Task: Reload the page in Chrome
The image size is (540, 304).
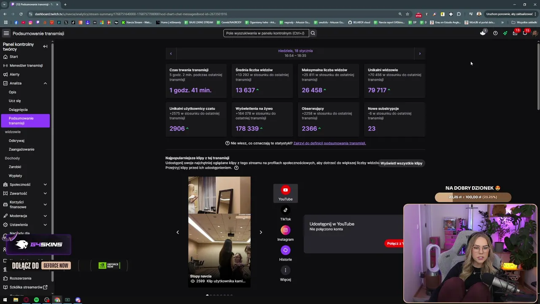Action: point(21,14)
